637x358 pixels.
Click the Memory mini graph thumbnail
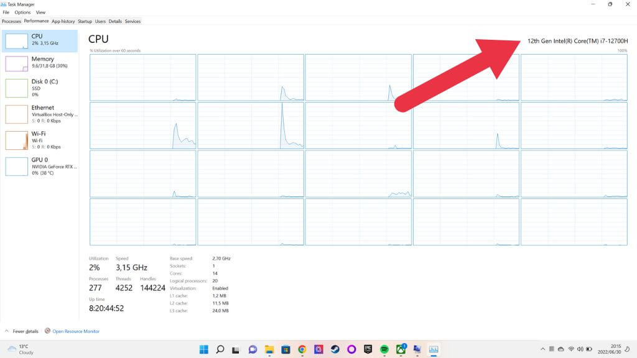[x=17, y=63]
